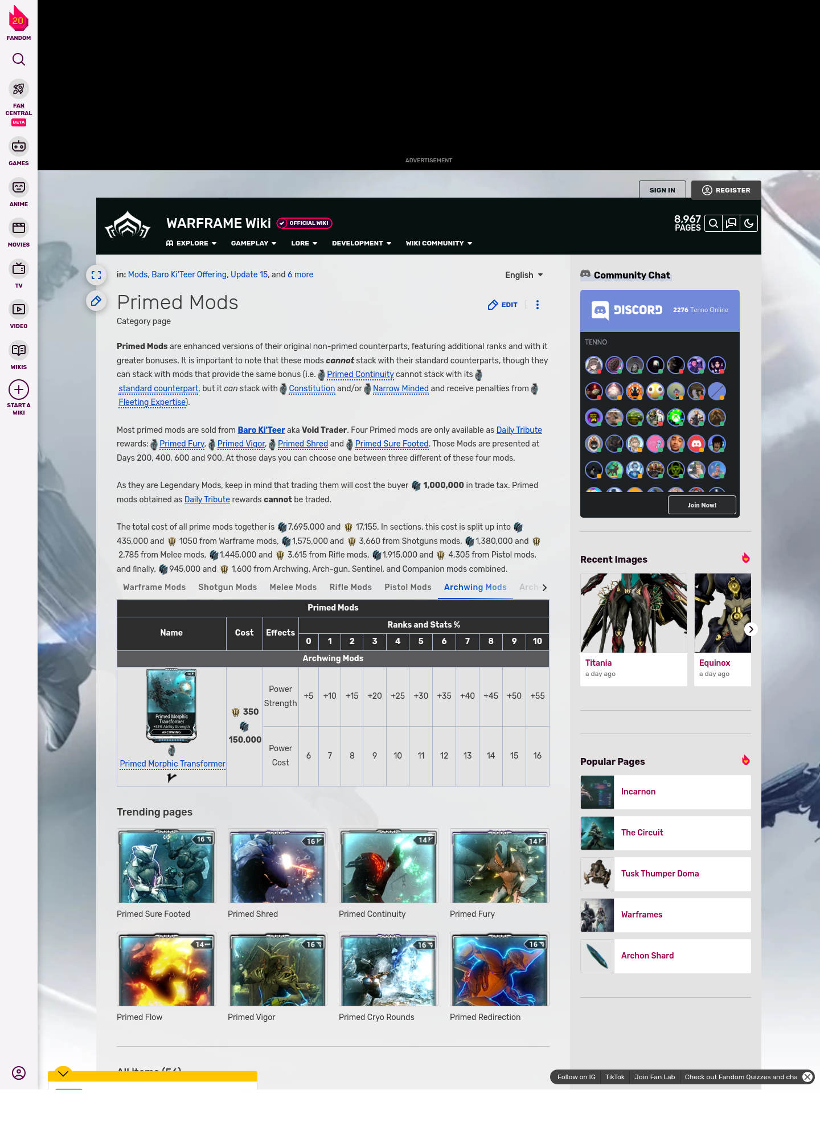Open the TV sidebar icon
The width and height of the screenshot is (820, 1139).
click(x=19, y=268)
